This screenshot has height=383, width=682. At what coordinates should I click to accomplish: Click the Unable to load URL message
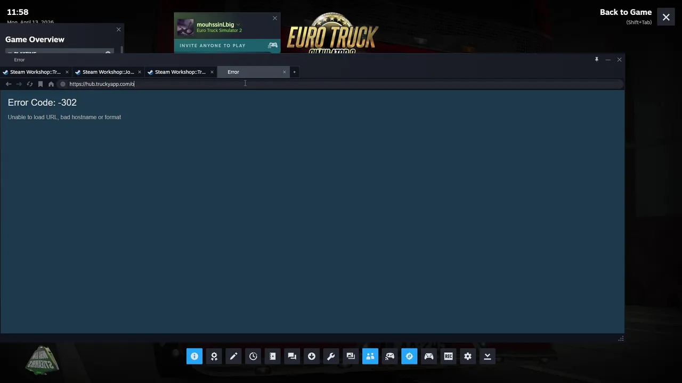(x=64, y=117)
